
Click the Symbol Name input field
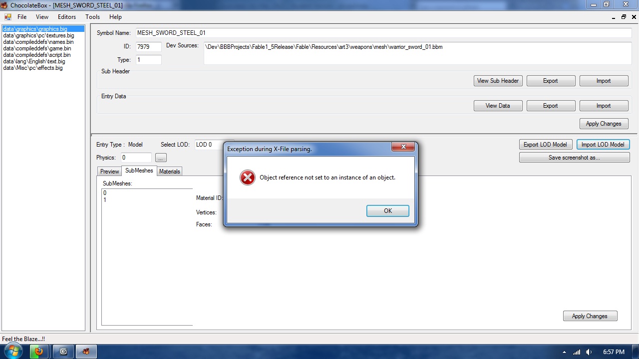coord(383,33)
